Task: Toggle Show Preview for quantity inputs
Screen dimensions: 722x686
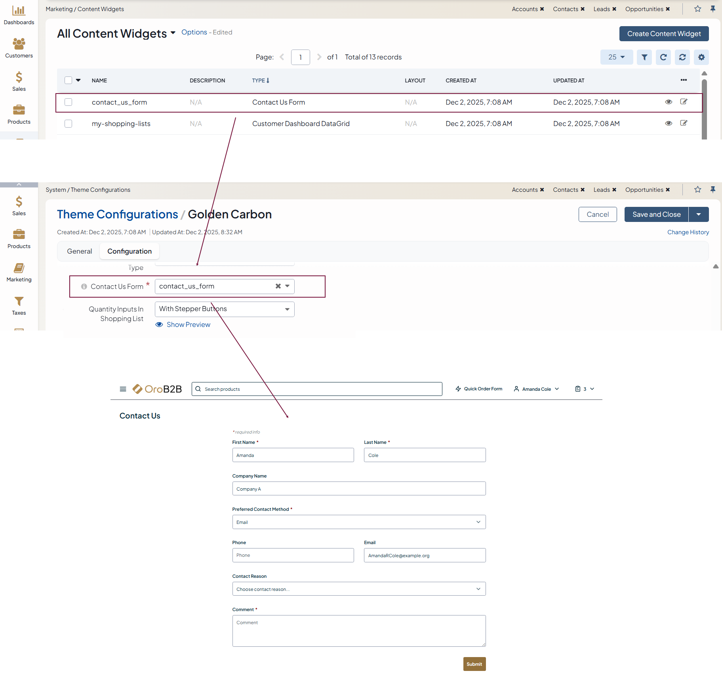Action: click(x=183, y=325)
